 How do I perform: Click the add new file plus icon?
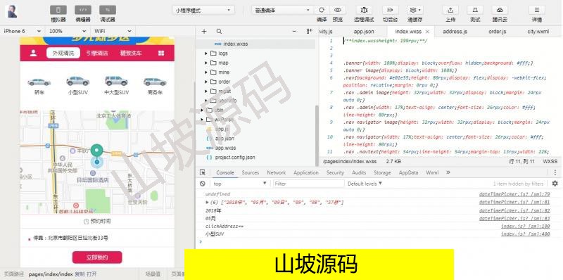point(204,31)
